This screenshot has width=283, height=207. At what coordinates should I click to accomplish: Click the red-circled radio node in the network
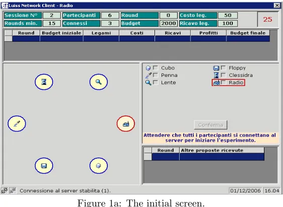(126, 124)
